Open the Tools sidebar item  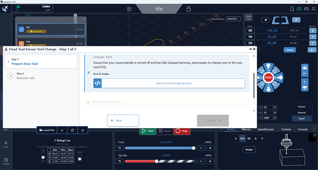[x=6, y=145]
